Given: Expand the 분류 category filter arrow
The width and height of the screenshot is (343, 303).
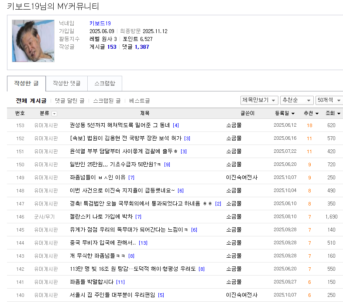Looking at the screenshot, I should coord(54,114).
